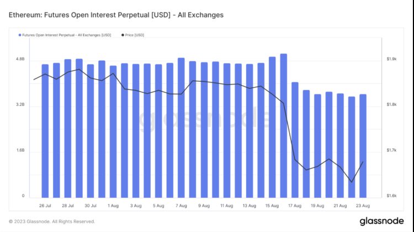The height and width of the screenshot is (232, 414).
Task: Select the bar above 17 Aug
Action: tap(295, 140)
